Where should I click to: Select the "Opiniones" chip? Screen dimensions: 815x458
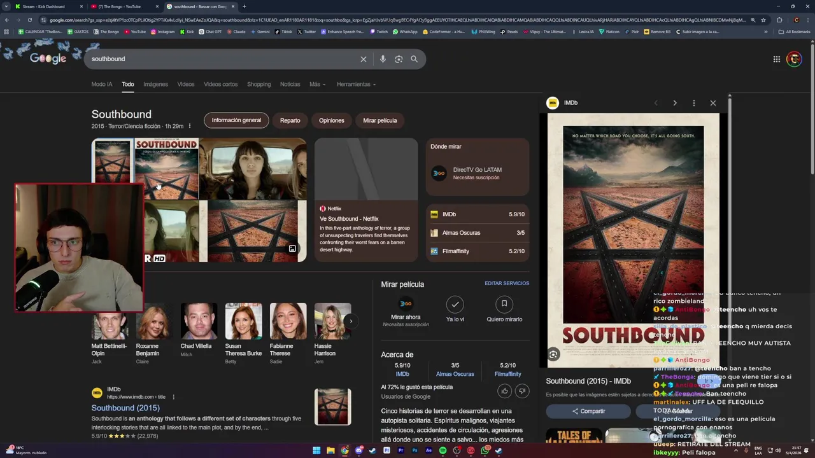tap(332, 120)
